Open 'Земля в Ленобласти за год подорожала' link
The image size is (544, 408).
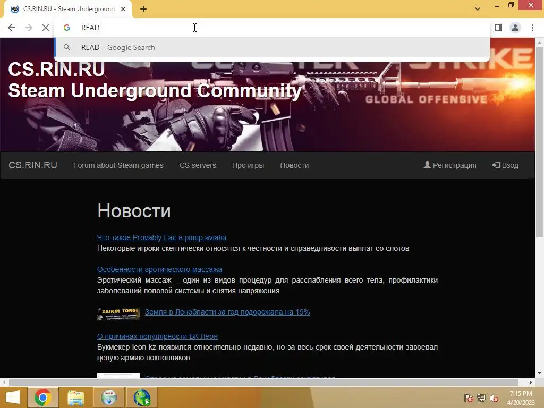tap(227, 312)
